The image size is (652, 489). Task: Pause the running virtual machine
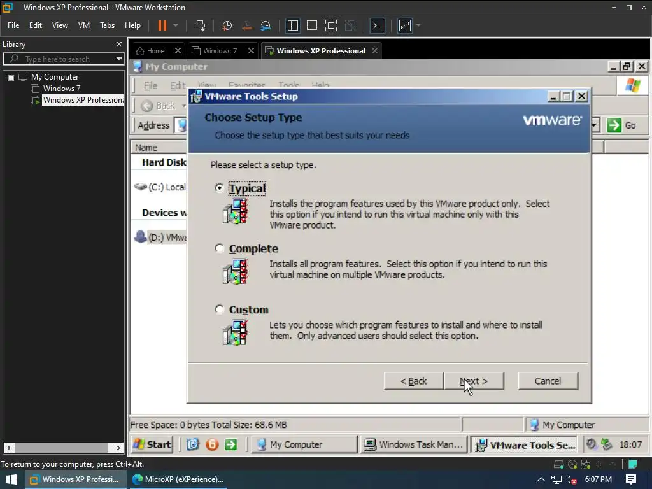click(x=162, y=25)
